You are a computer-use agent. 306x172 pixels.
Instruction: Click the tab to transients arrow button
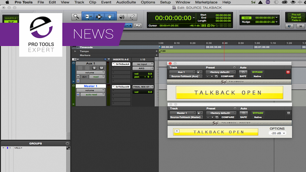pos(128,25)
